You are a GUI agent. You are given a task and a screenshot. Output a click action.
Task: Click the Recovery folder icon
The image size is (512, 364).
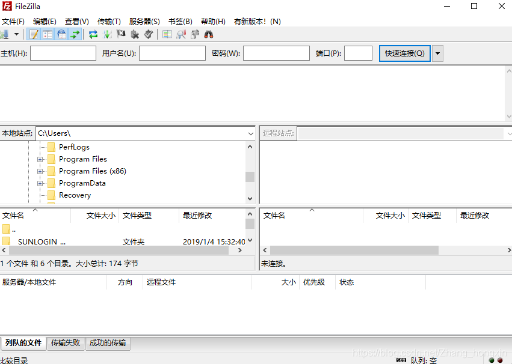51,196
